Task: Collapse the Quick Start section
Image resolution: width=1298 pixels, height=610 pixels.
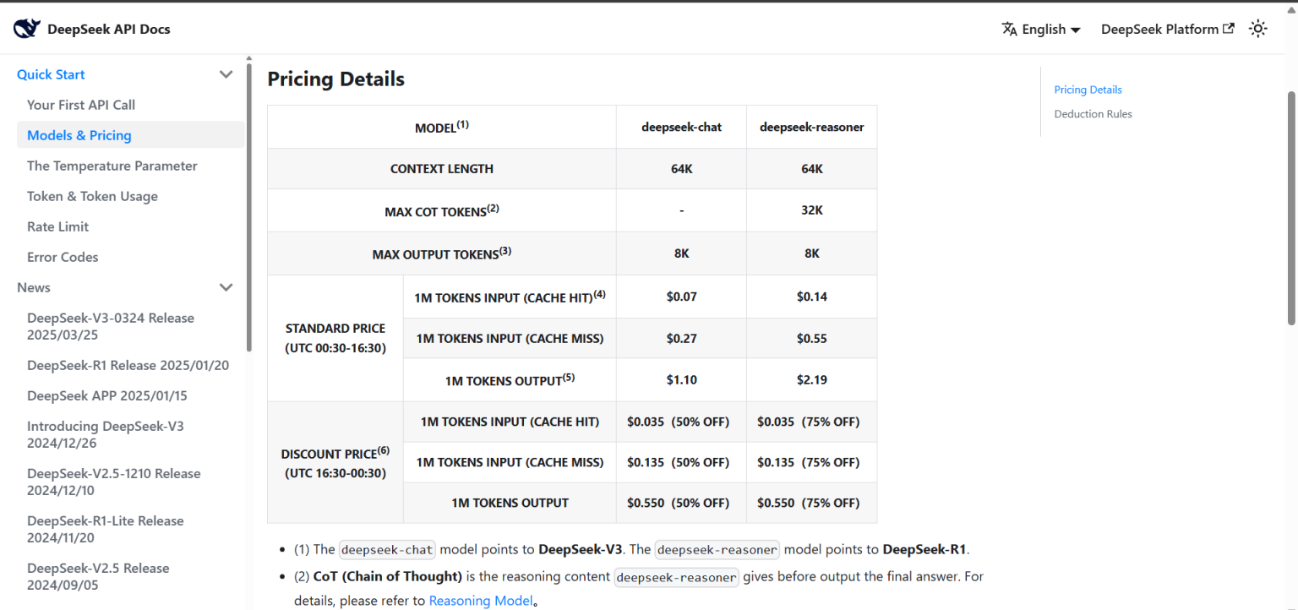Action: (226, 74)
